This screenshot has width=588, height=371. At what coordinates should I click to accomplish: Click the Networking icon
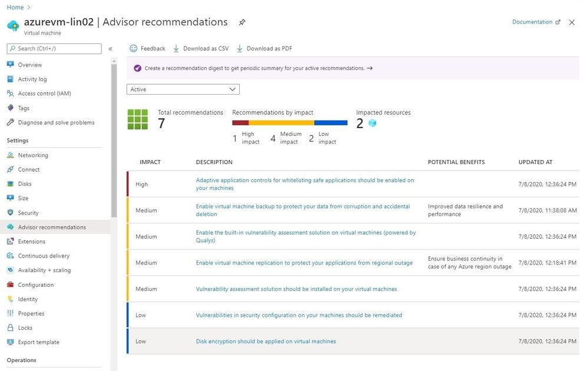(11, 155)
